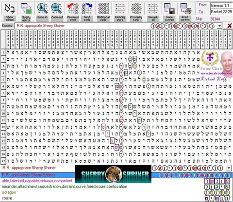Click the Show nikud icon

tap(10, 8)
